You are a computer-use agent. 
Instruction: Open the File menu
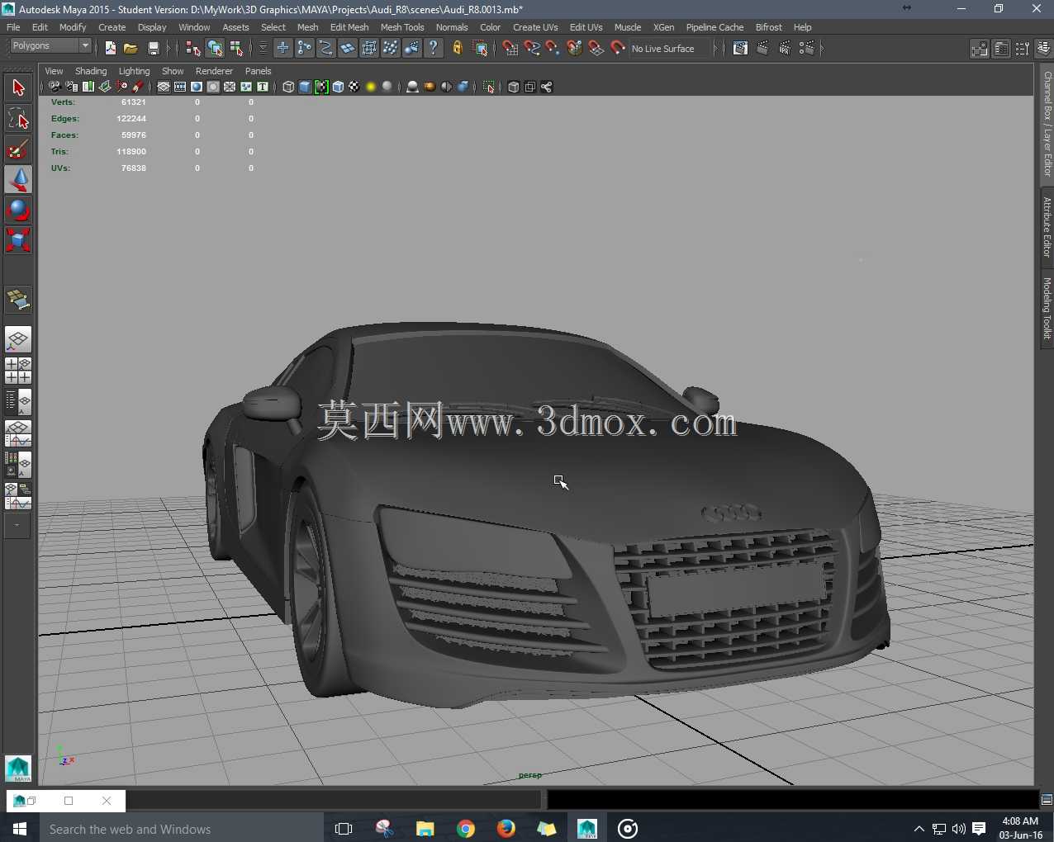[x=13, y=27]
